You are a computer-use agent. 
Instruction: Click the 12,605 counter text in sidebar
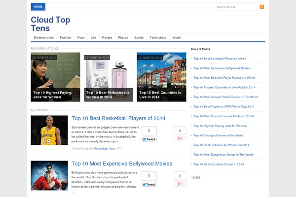pos(196,178)
